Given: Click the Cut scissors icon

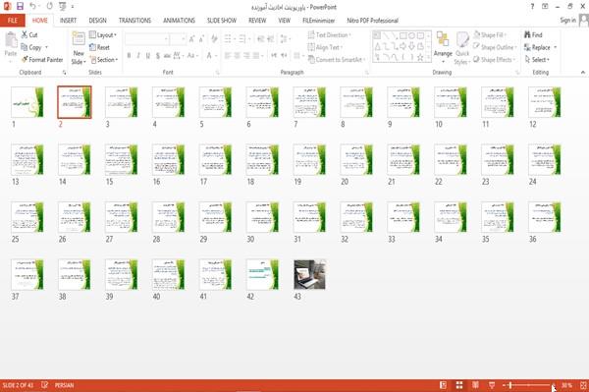Looking at the screenshot, I should pos(25,34).
